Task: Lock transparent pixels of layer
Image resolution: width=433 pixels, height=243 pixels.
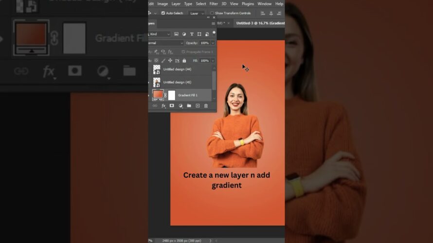Action: [x=156, y=60]
